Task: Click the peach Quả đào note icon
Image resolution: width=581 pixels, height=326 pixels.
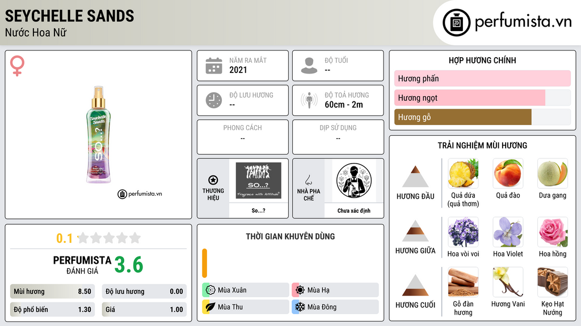Action: click(508, 173)
